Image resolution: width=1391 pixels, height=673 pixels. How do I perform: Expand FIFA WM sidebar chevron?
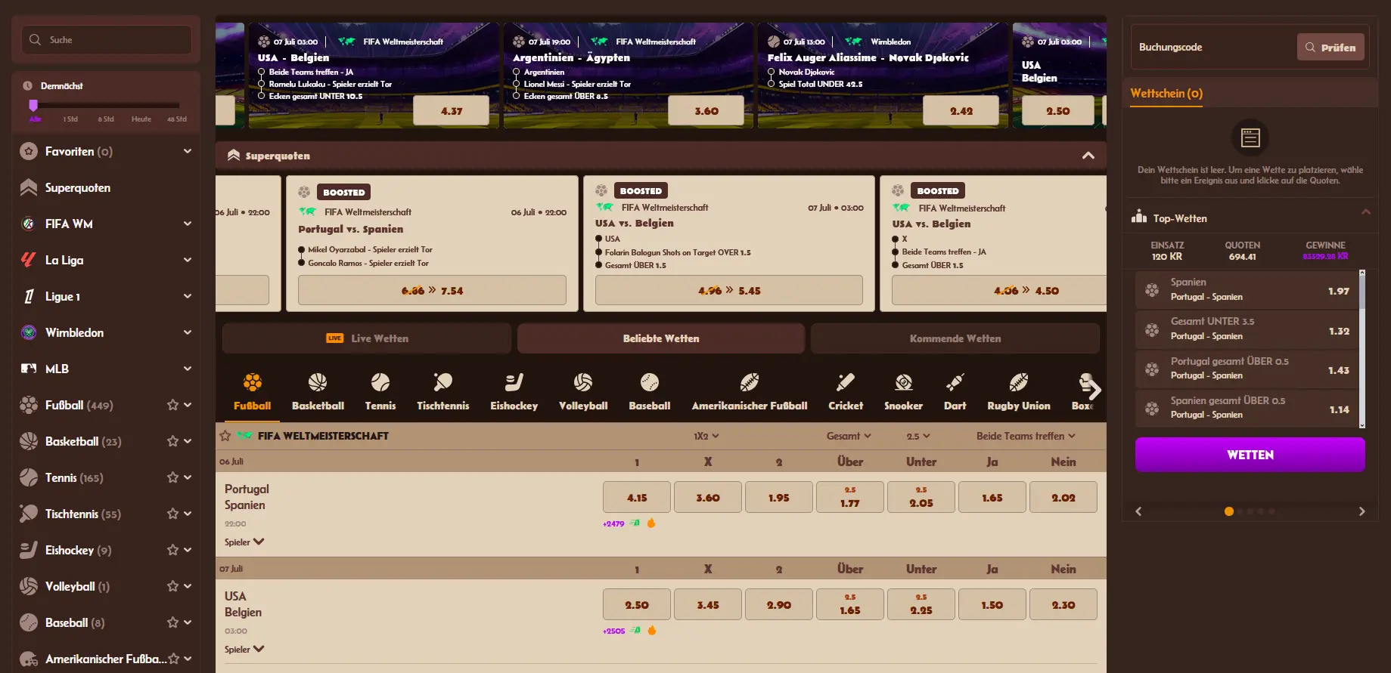[x=188, y=224]
